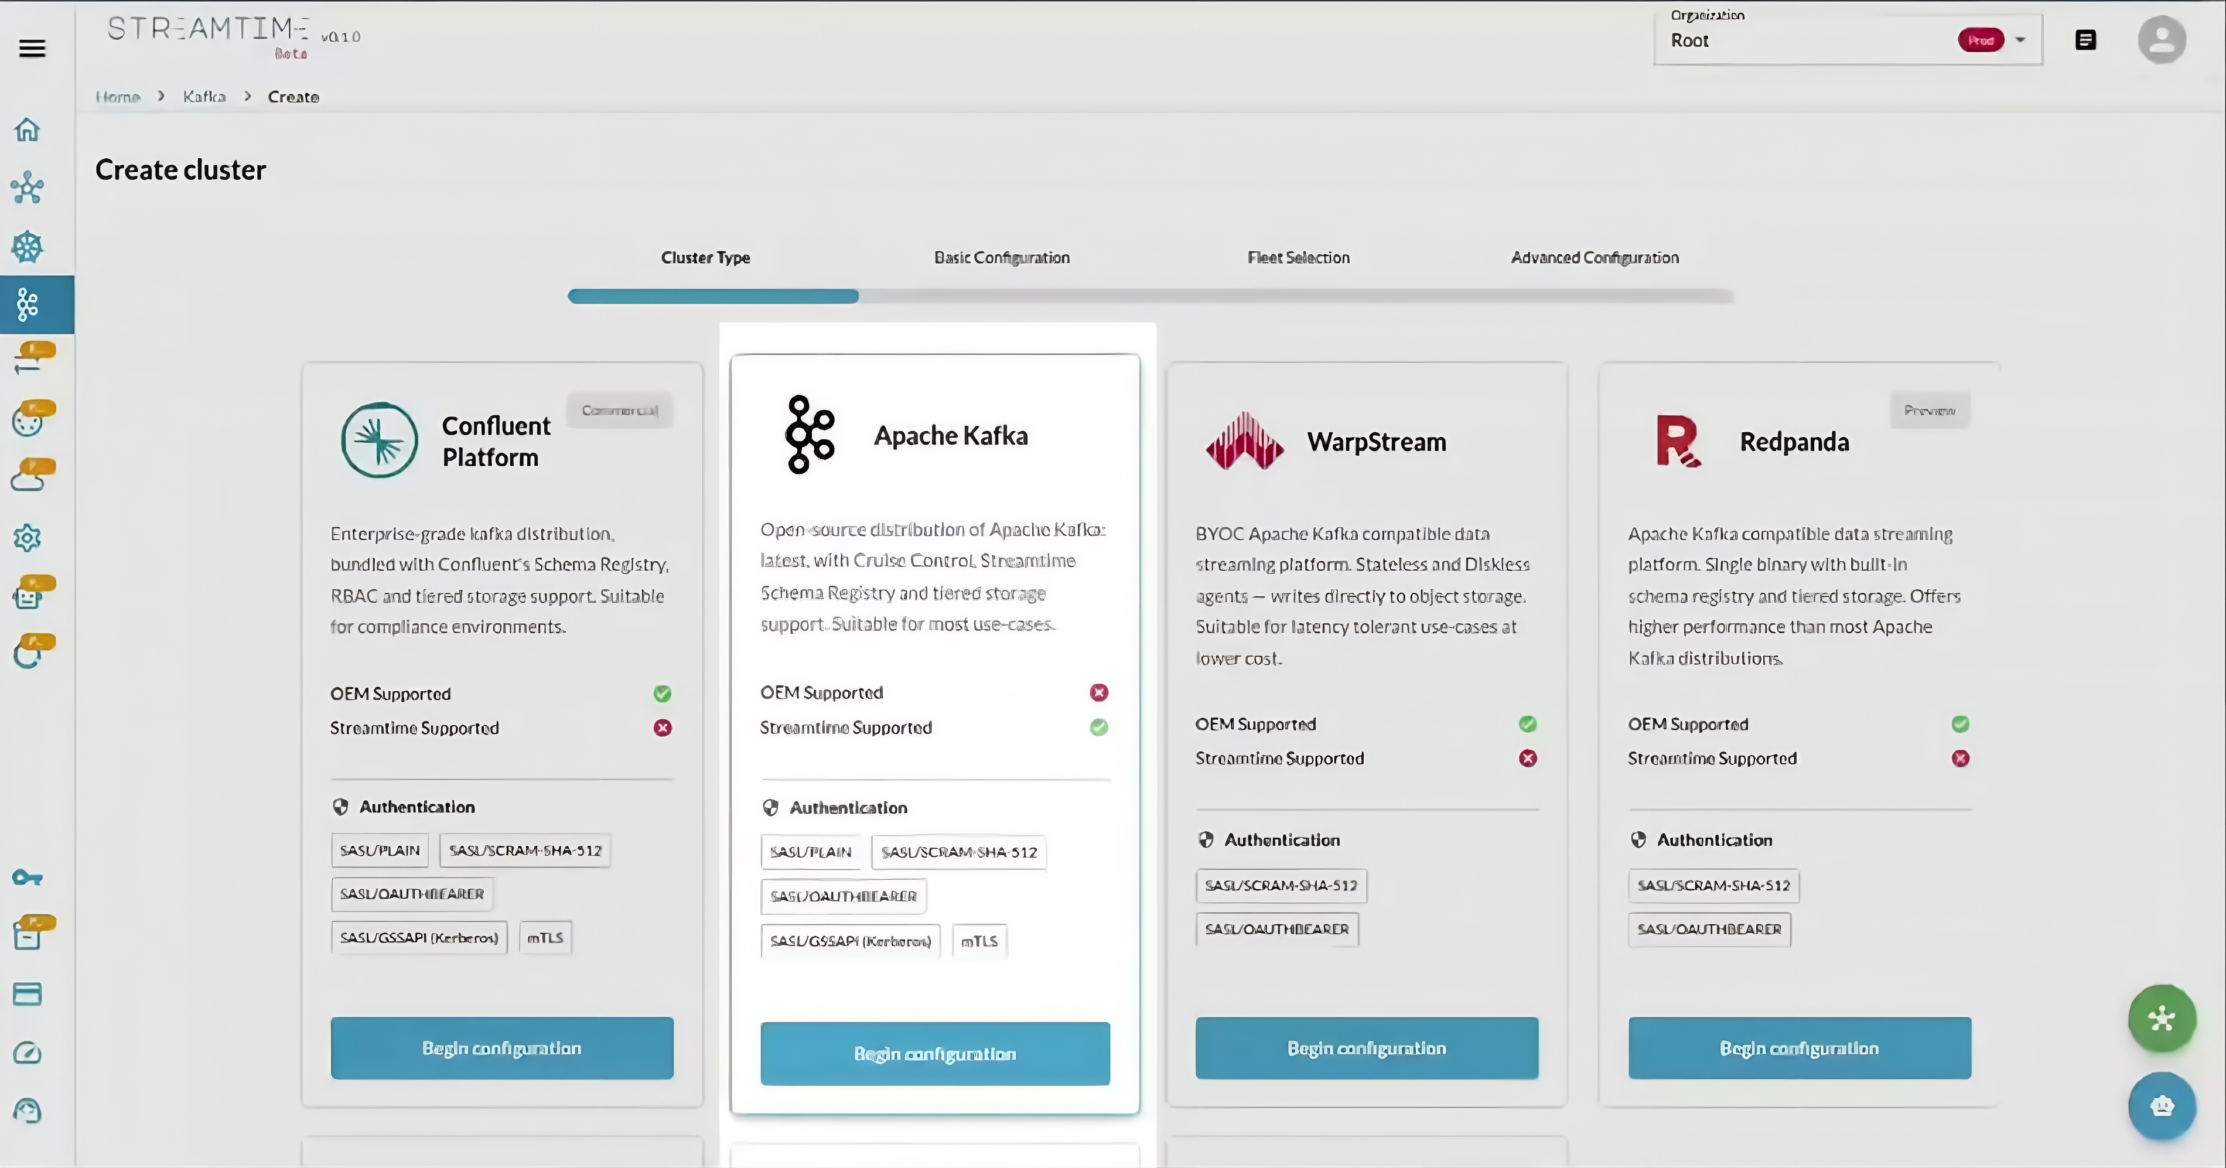Click the Cluster Type step

[705, 258]
